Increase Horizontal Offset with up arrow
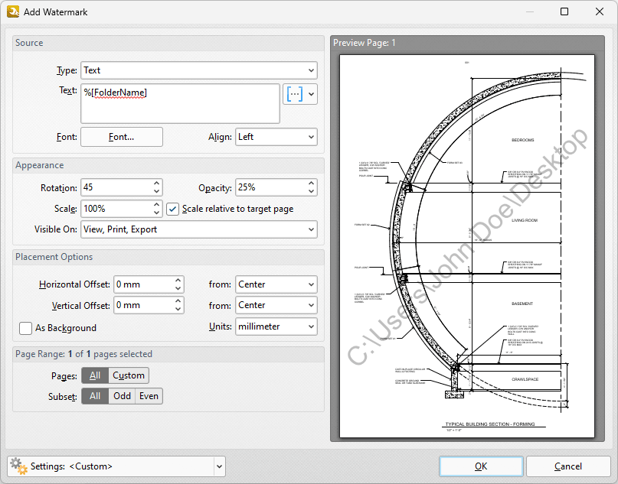Image resolution: width=618 pixels, height=484 pixels. 178,280
